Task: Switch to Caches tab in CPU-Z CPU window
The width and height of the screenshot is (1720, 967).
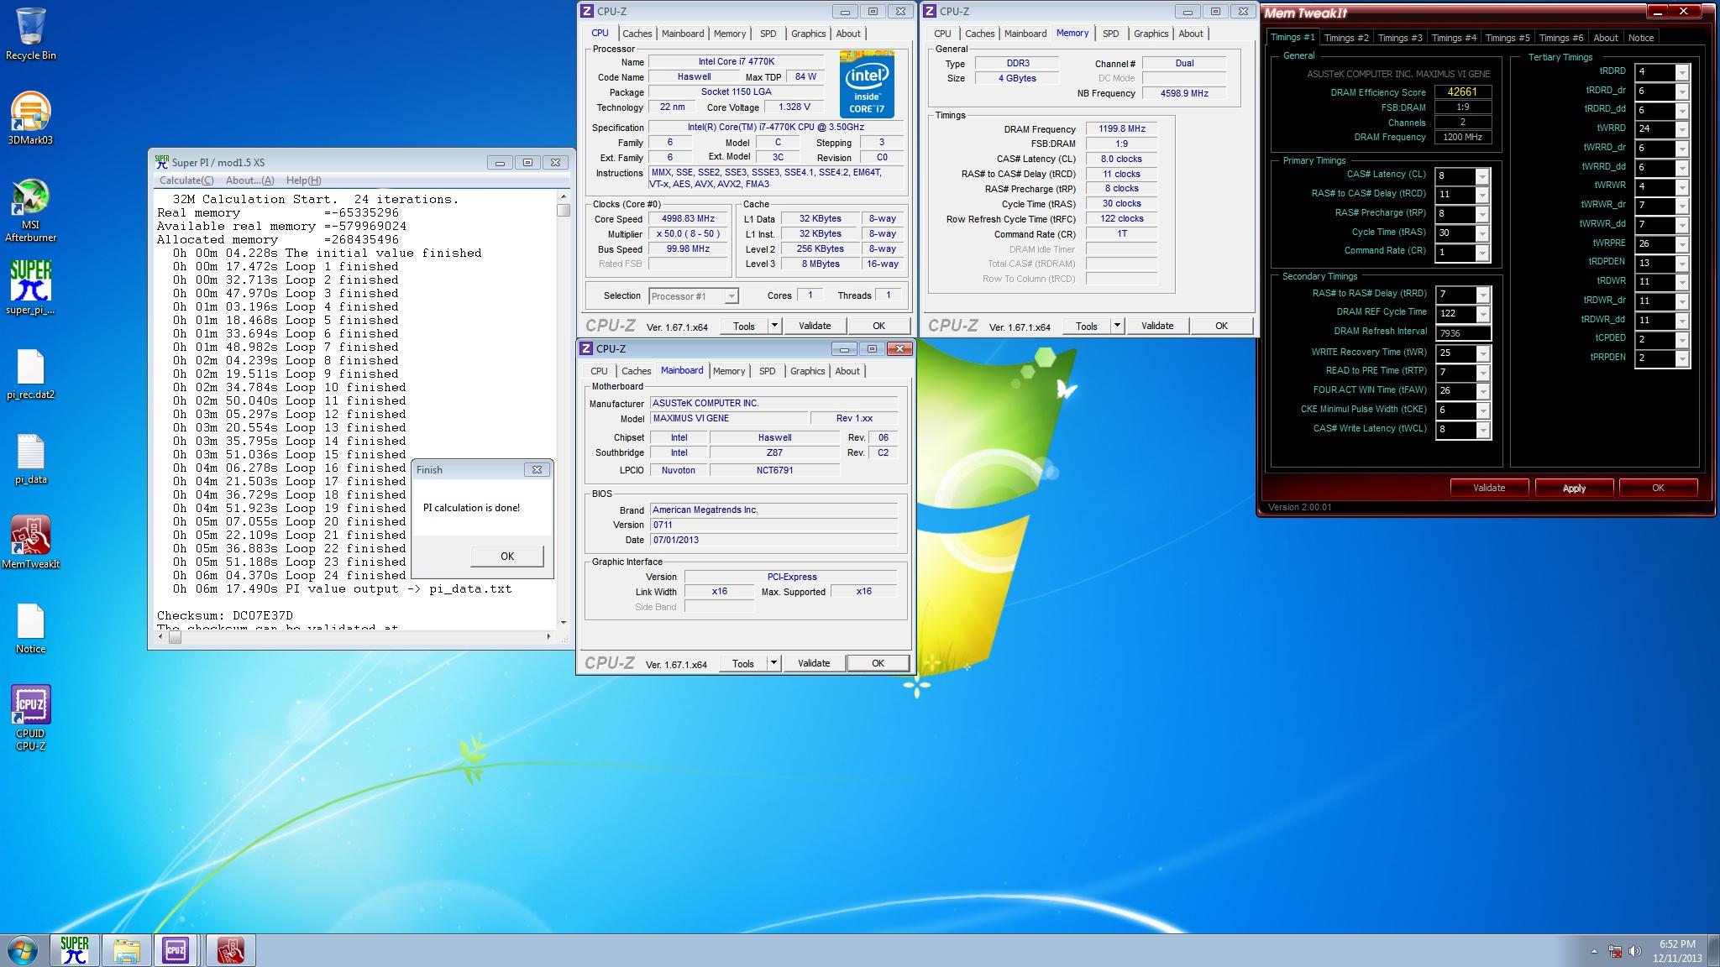Action: (x=637, y=34)
